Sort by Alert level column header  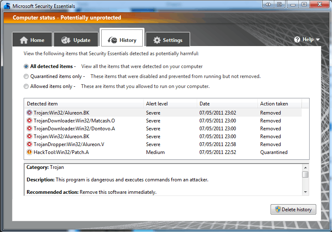tap(170, 104)
